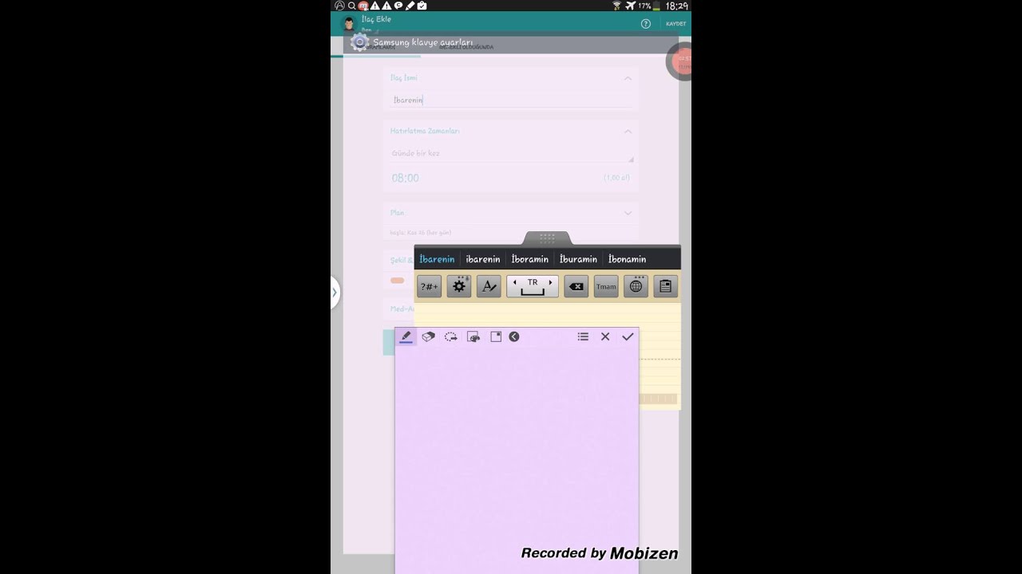1022x574 pixels.
Task: Click the note window size icon
Action: (496, 336)
